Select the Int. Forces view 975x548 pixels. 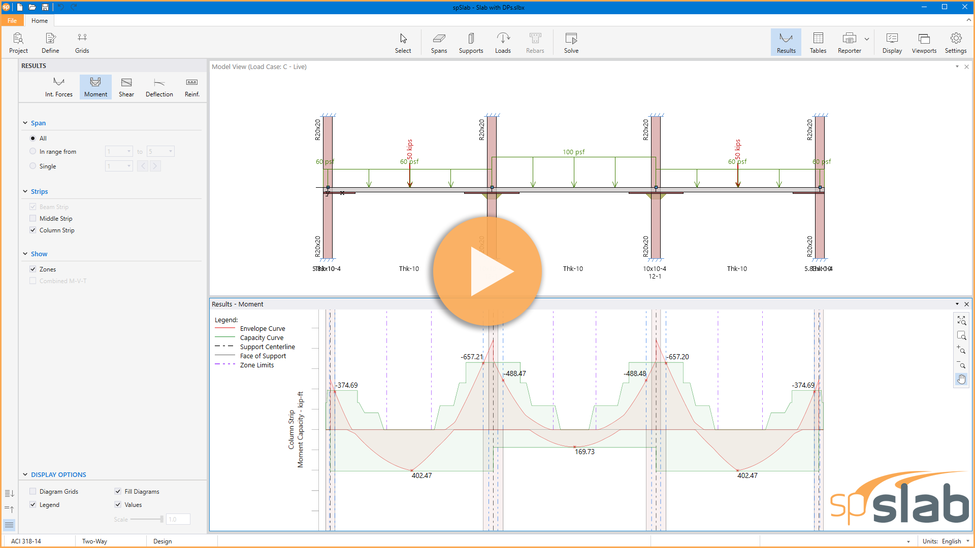[x=59, y=87]
